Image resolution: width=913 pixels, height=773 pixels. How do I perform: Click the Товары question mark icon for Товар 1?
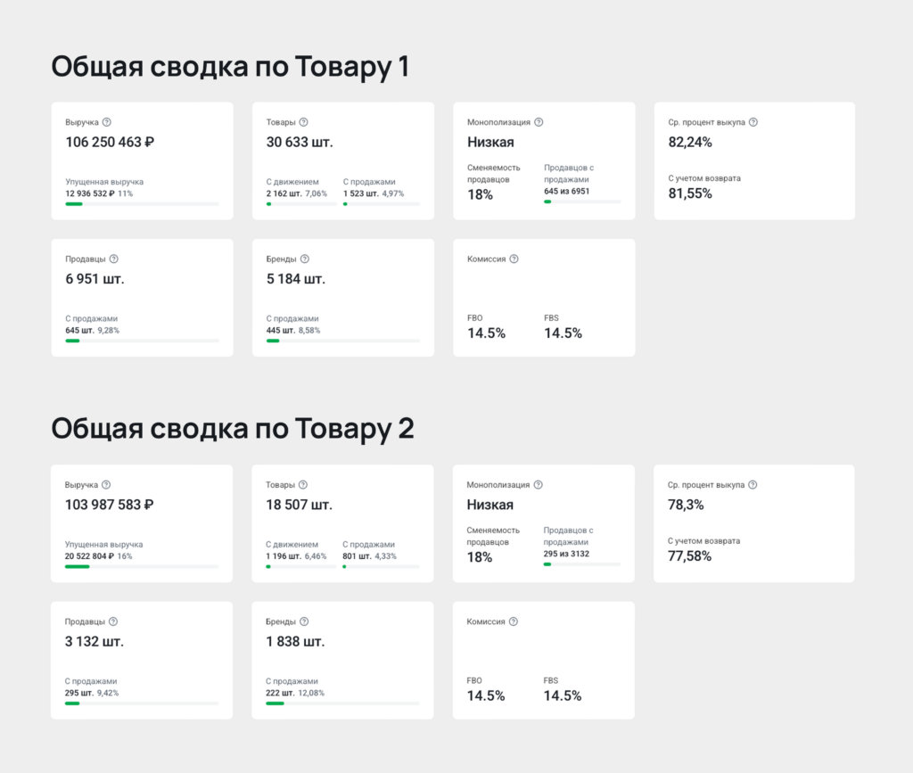pyautogui.click(x=303, y=122)
